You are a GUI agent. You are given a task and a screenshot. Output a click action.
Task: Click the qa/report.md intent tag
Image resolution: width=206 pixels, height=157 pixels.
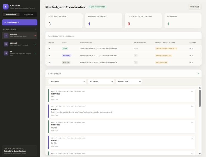click(161, 62)
